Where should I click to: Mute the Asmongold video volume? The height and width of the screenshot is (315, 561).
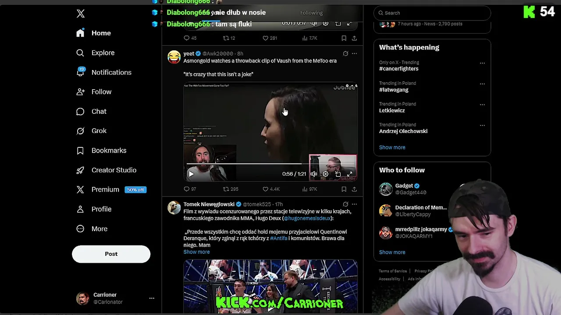[x=314, y=174]
